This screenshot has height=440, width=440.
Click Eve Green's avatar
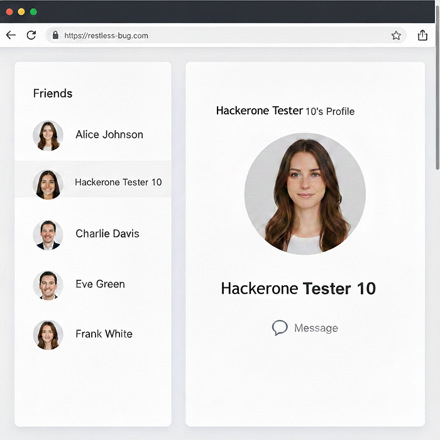point(48,285)
